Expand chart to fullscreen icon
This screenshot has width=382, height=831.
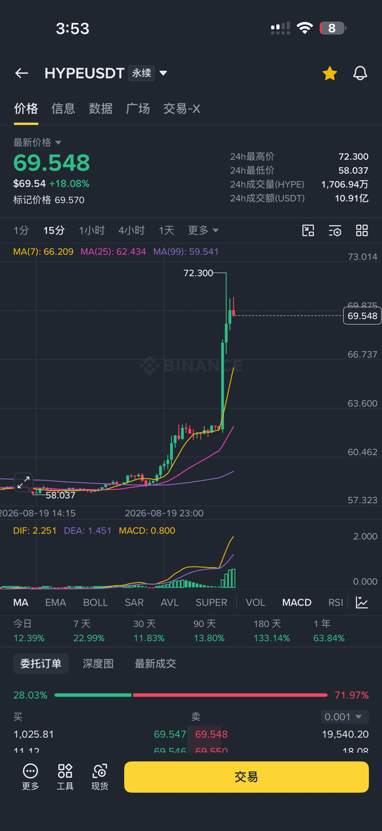point(24,482)
